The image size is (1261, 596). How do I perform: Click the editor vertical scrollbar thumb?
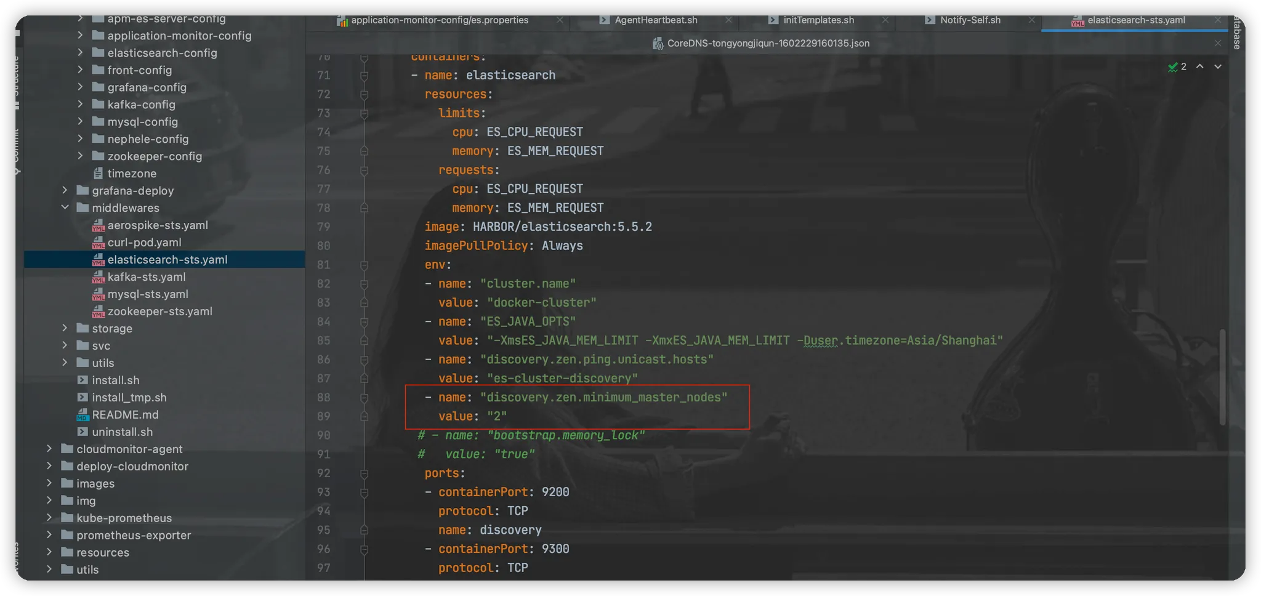pos(1222,377)
